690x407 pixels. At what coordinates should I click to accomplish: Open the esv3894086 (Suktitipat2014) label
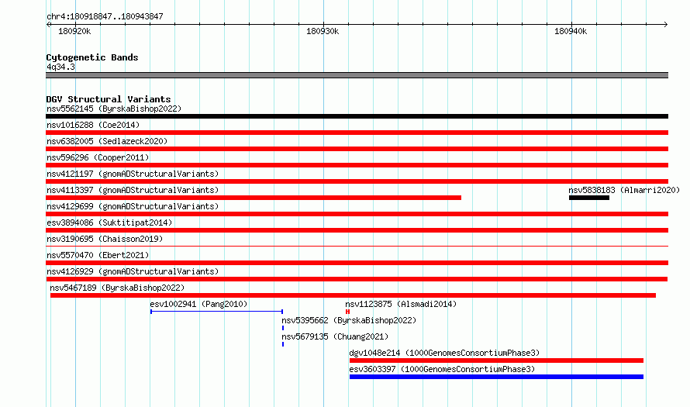(x=109, y=222)
